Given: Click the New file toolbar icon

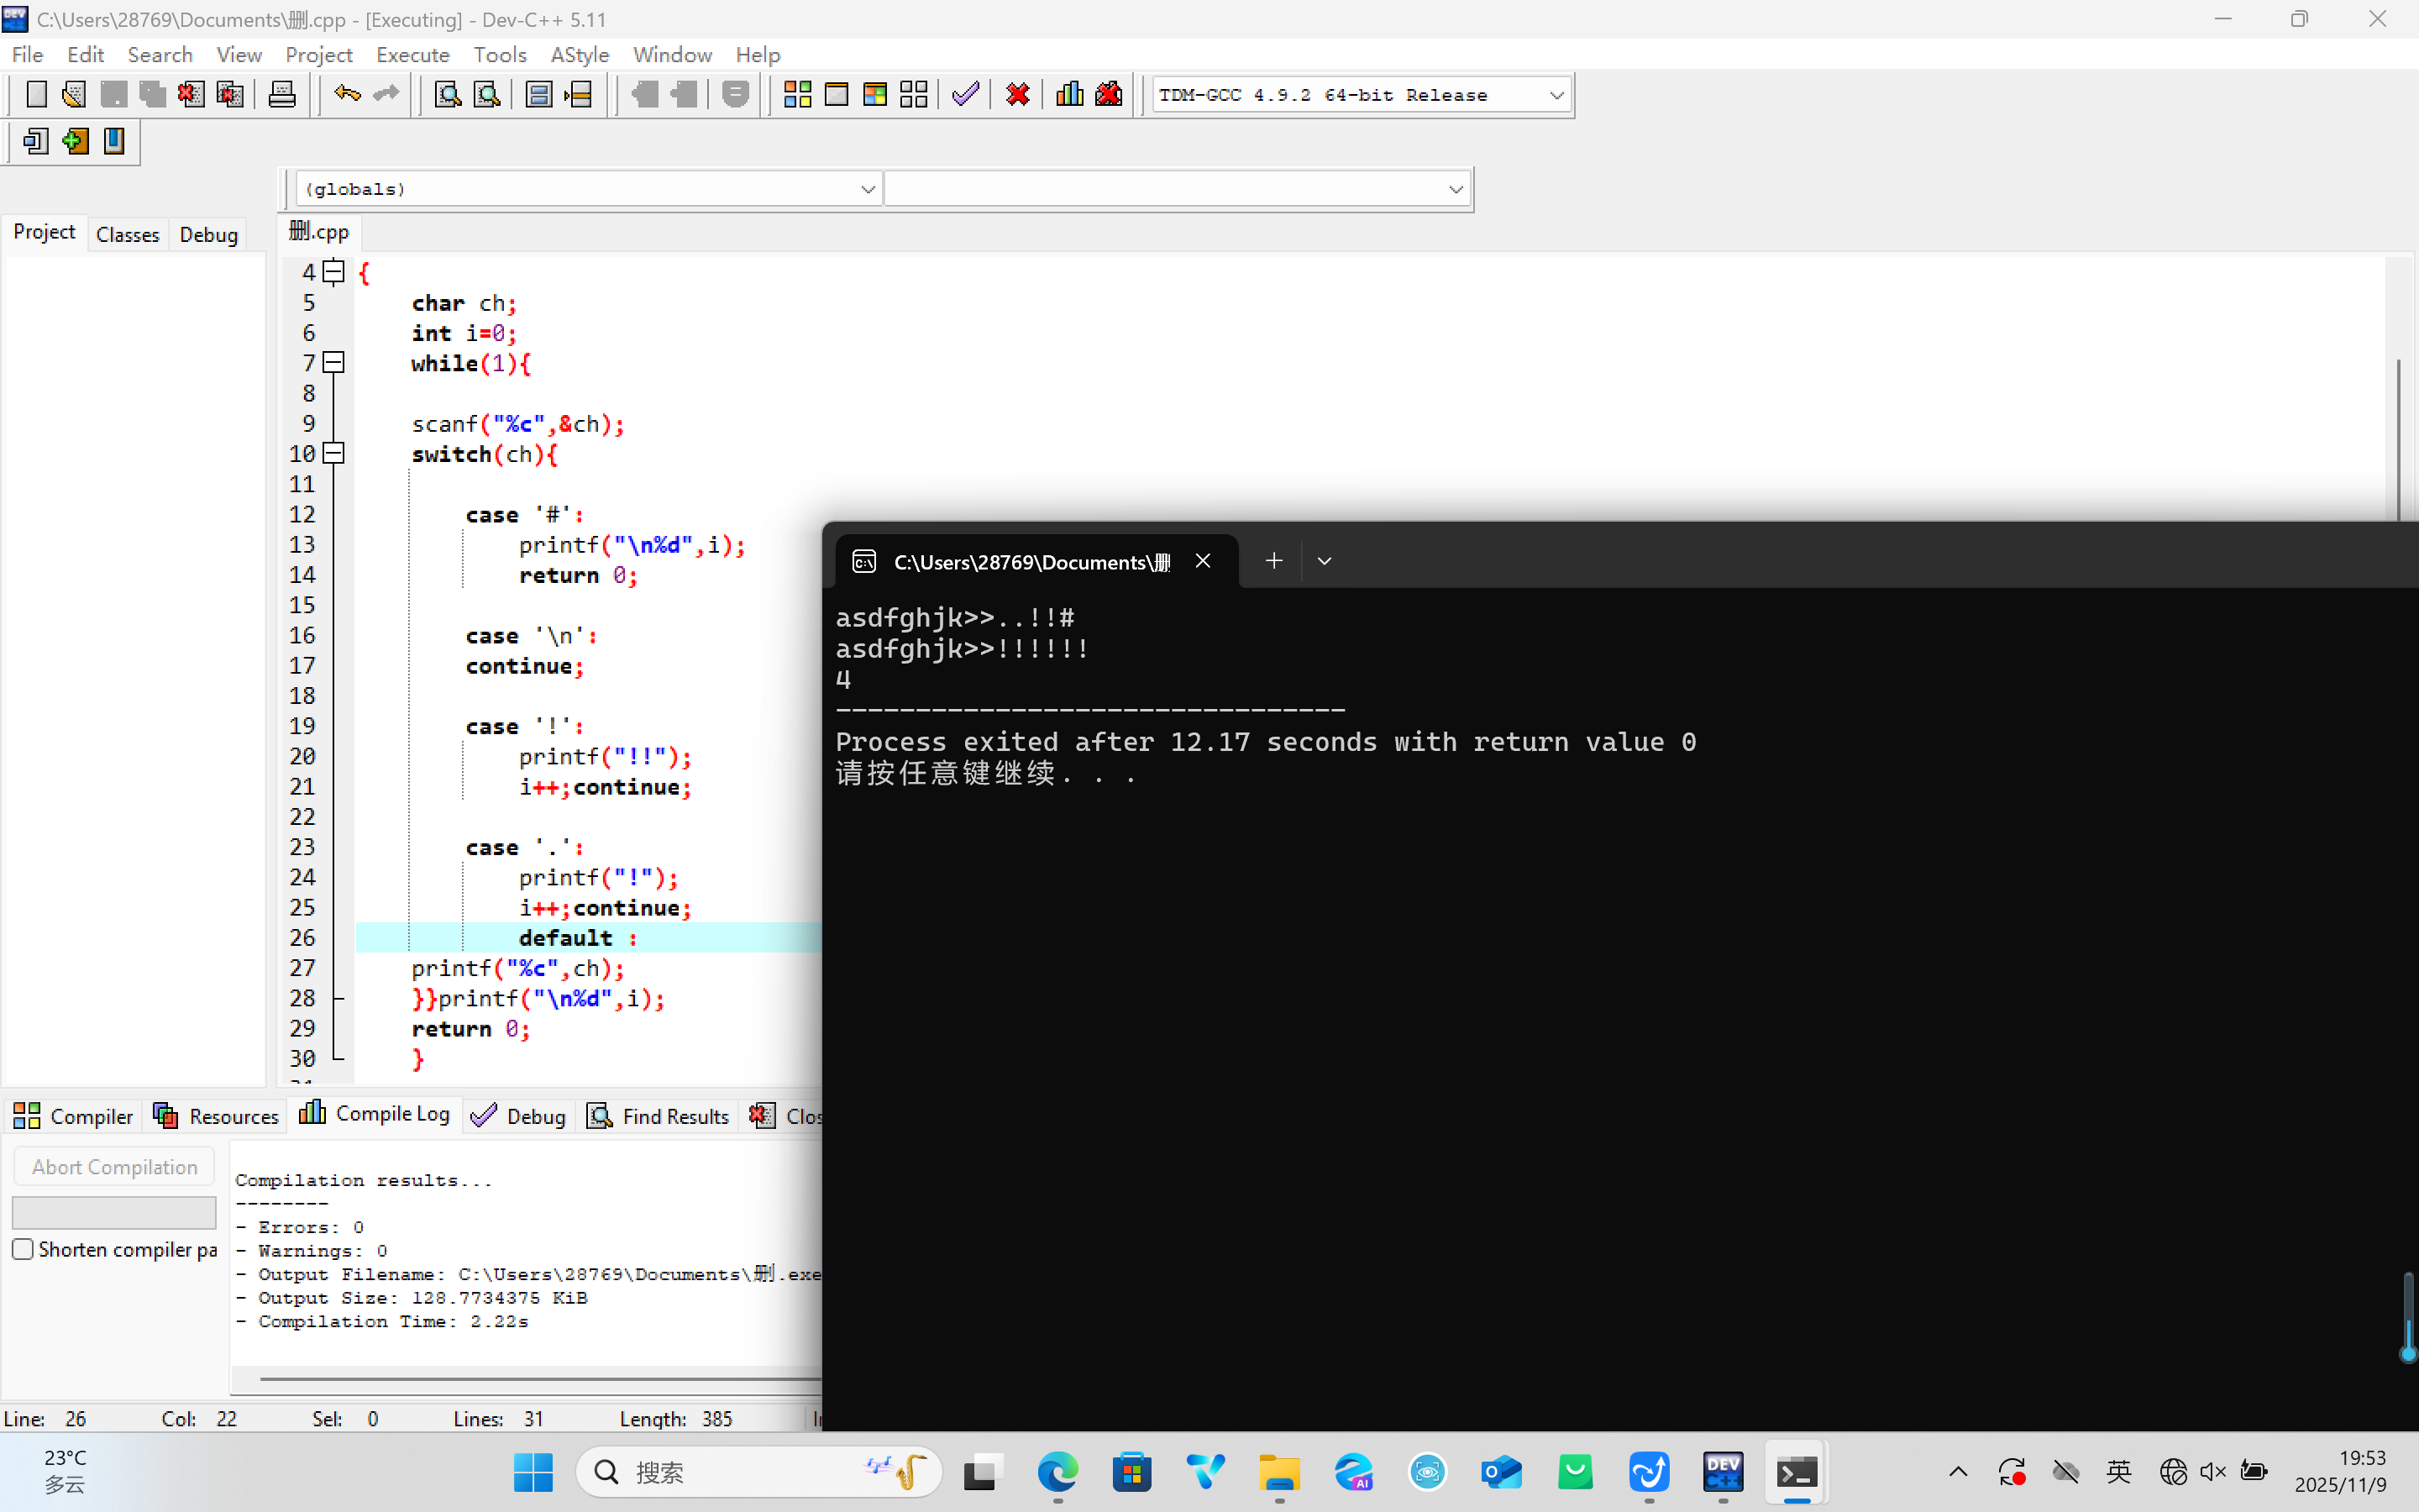Looking at the screenshot, I should 36,95.
